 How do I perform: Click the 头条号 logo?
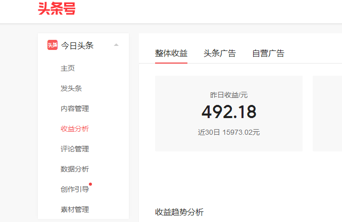tap(57, 9)
